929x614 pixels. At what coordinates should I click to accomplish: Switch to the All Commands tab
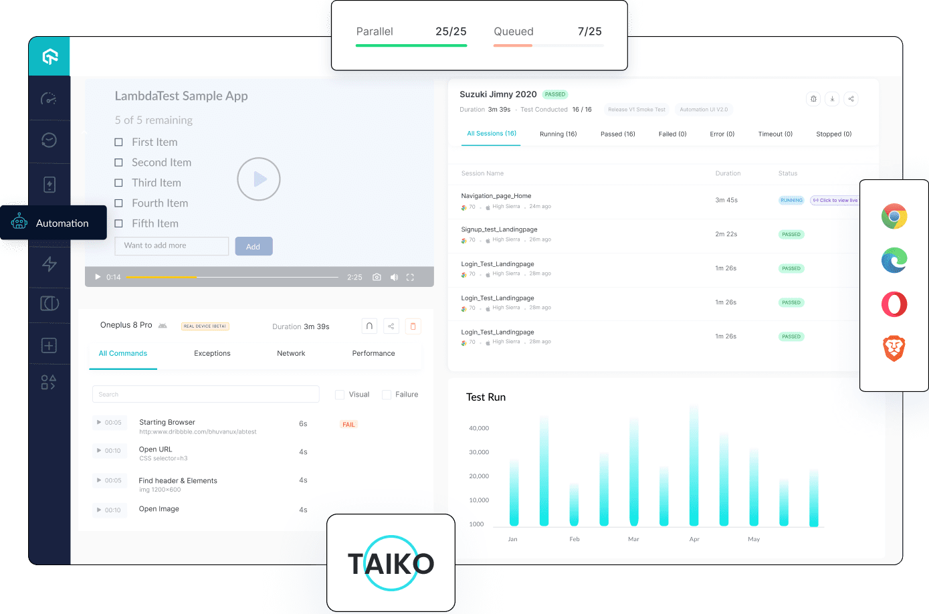(123, 353)
